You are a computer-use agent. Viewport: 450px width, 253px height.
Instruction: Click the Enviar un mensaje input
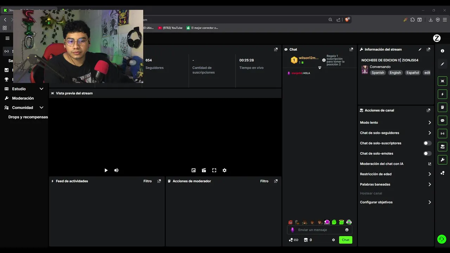click(320, 230)
